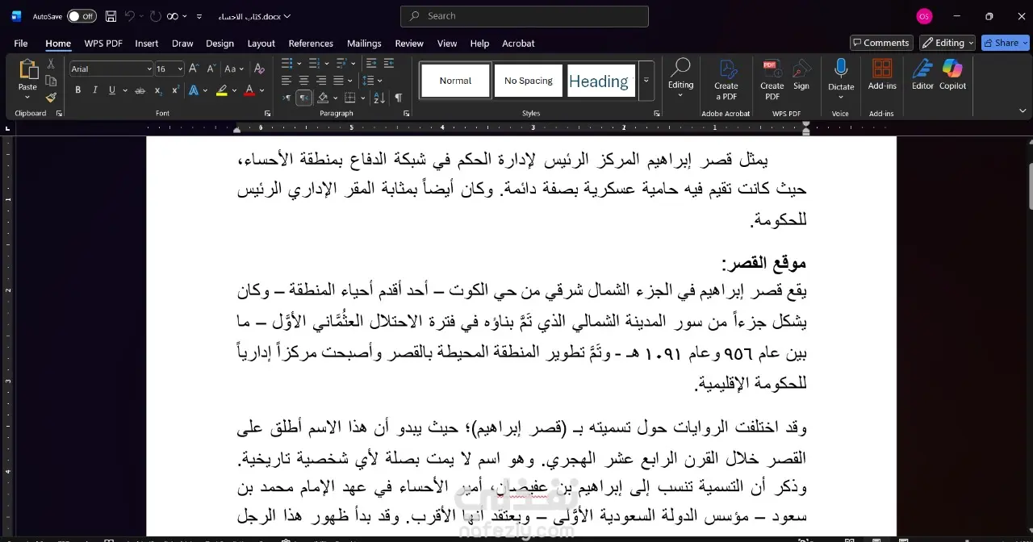The image size is (1033, 542).
Task: Toggle show paragraph marks pilcrow
Action: tap(398, 98)
